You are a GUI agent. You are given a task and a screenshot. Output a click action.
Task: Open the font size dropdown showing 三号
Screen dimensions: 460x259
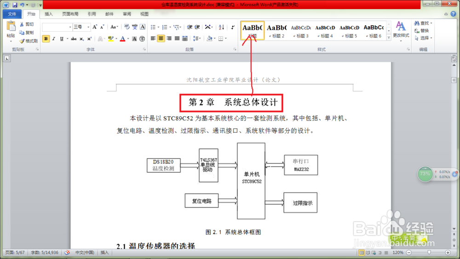(x=88, y=27)
